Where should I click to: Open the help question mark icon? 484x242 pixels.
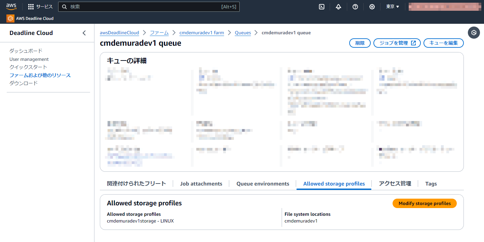pos(355,7)
